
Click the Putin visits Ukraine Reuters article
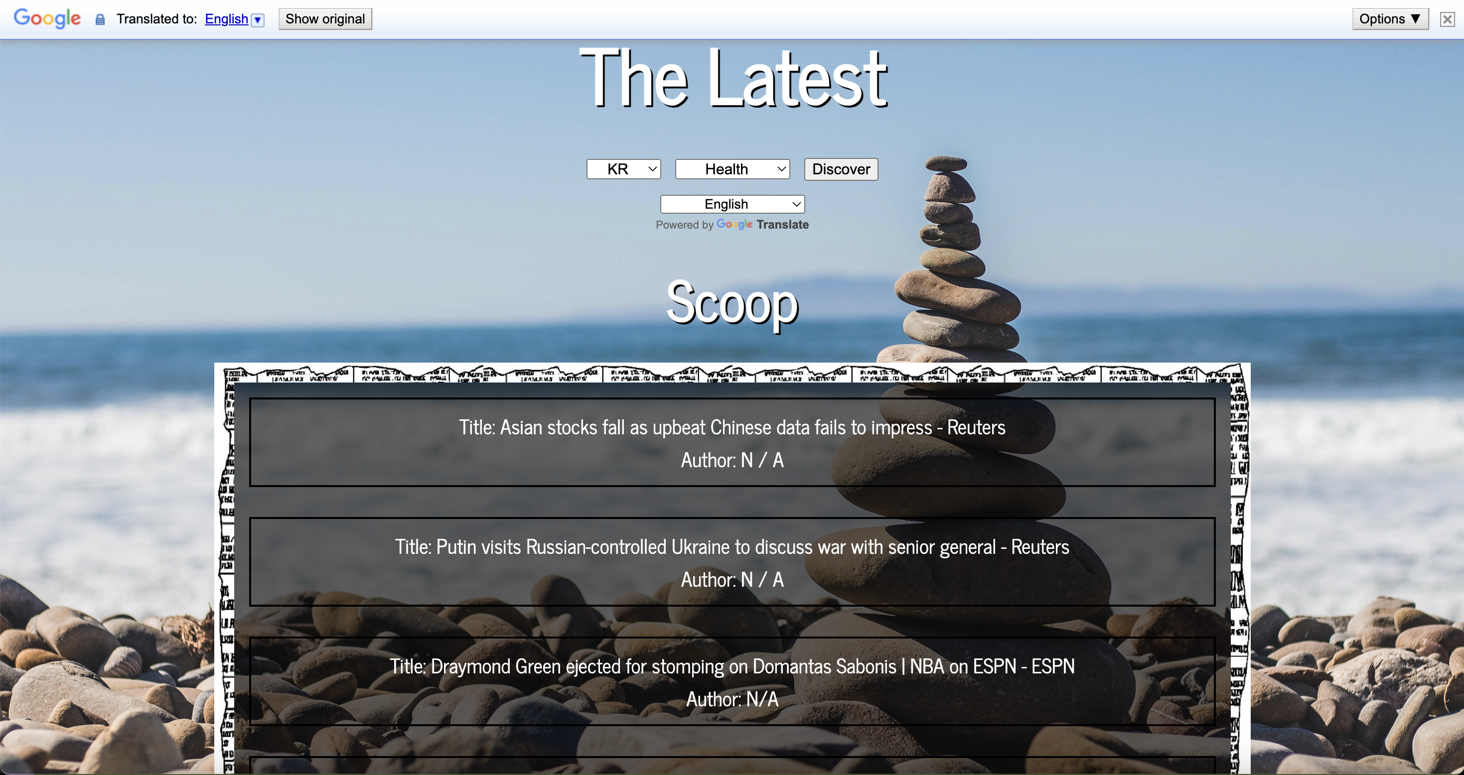(732, 561)
